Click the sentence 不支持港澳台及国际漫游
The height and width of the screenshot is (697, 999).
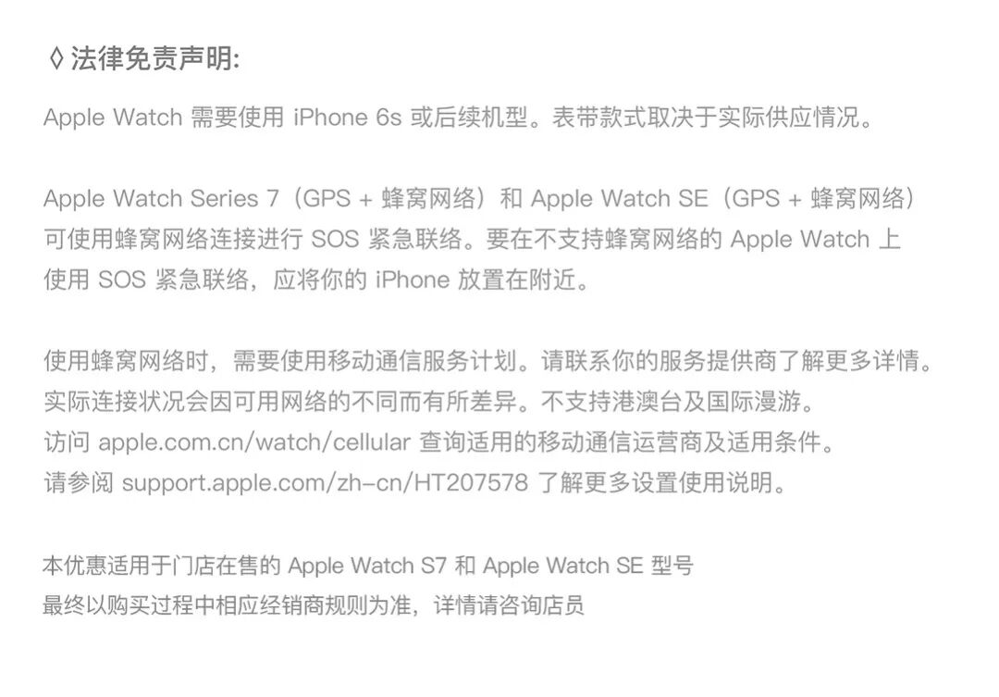678,402
